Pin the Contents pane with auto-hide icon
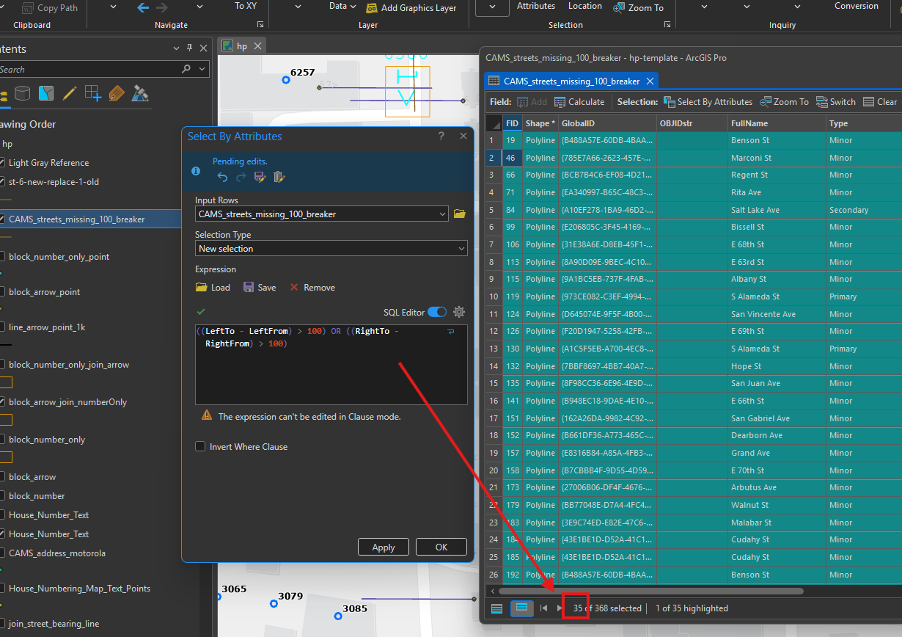 tap(190, 48)
